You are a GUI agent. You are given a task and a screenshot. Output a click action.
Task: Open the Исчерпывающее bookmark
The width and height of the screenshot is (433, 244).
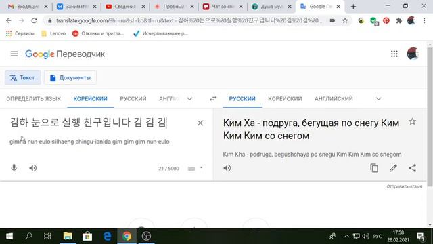point(160,33)
